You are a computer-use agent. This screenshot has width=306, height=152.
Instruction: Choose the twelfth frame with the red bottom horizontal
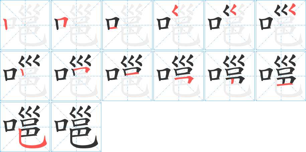click(281, 76)
